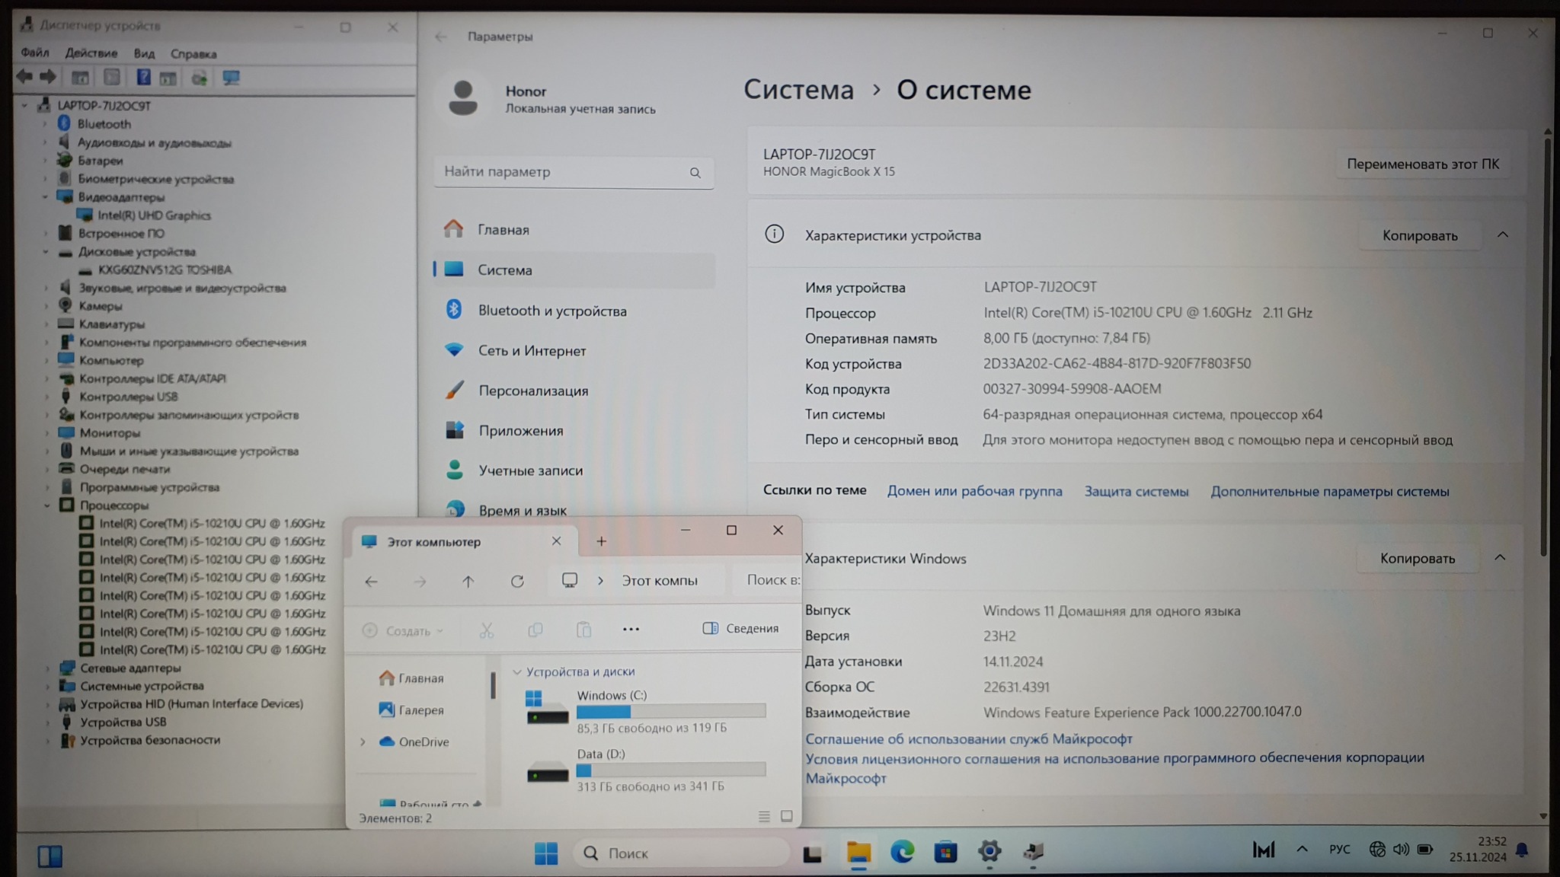The image size is (1560, 877).
Task: Open Microsoft Edge from the taskbar
Action: pyautogui.click(x=902, y=852)
